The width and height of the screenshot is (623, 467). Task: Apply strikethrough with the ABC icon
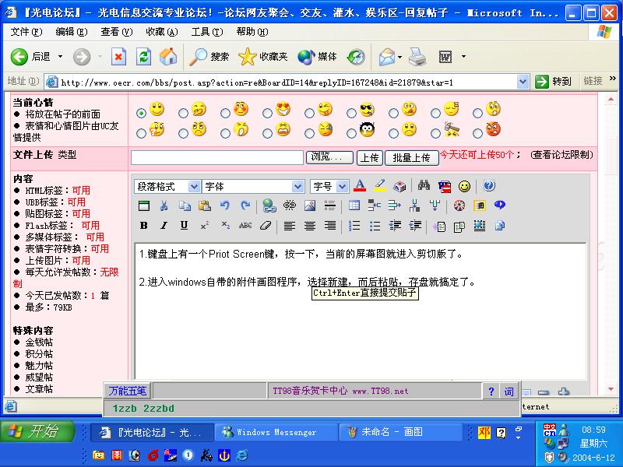[x=245, y=226]
